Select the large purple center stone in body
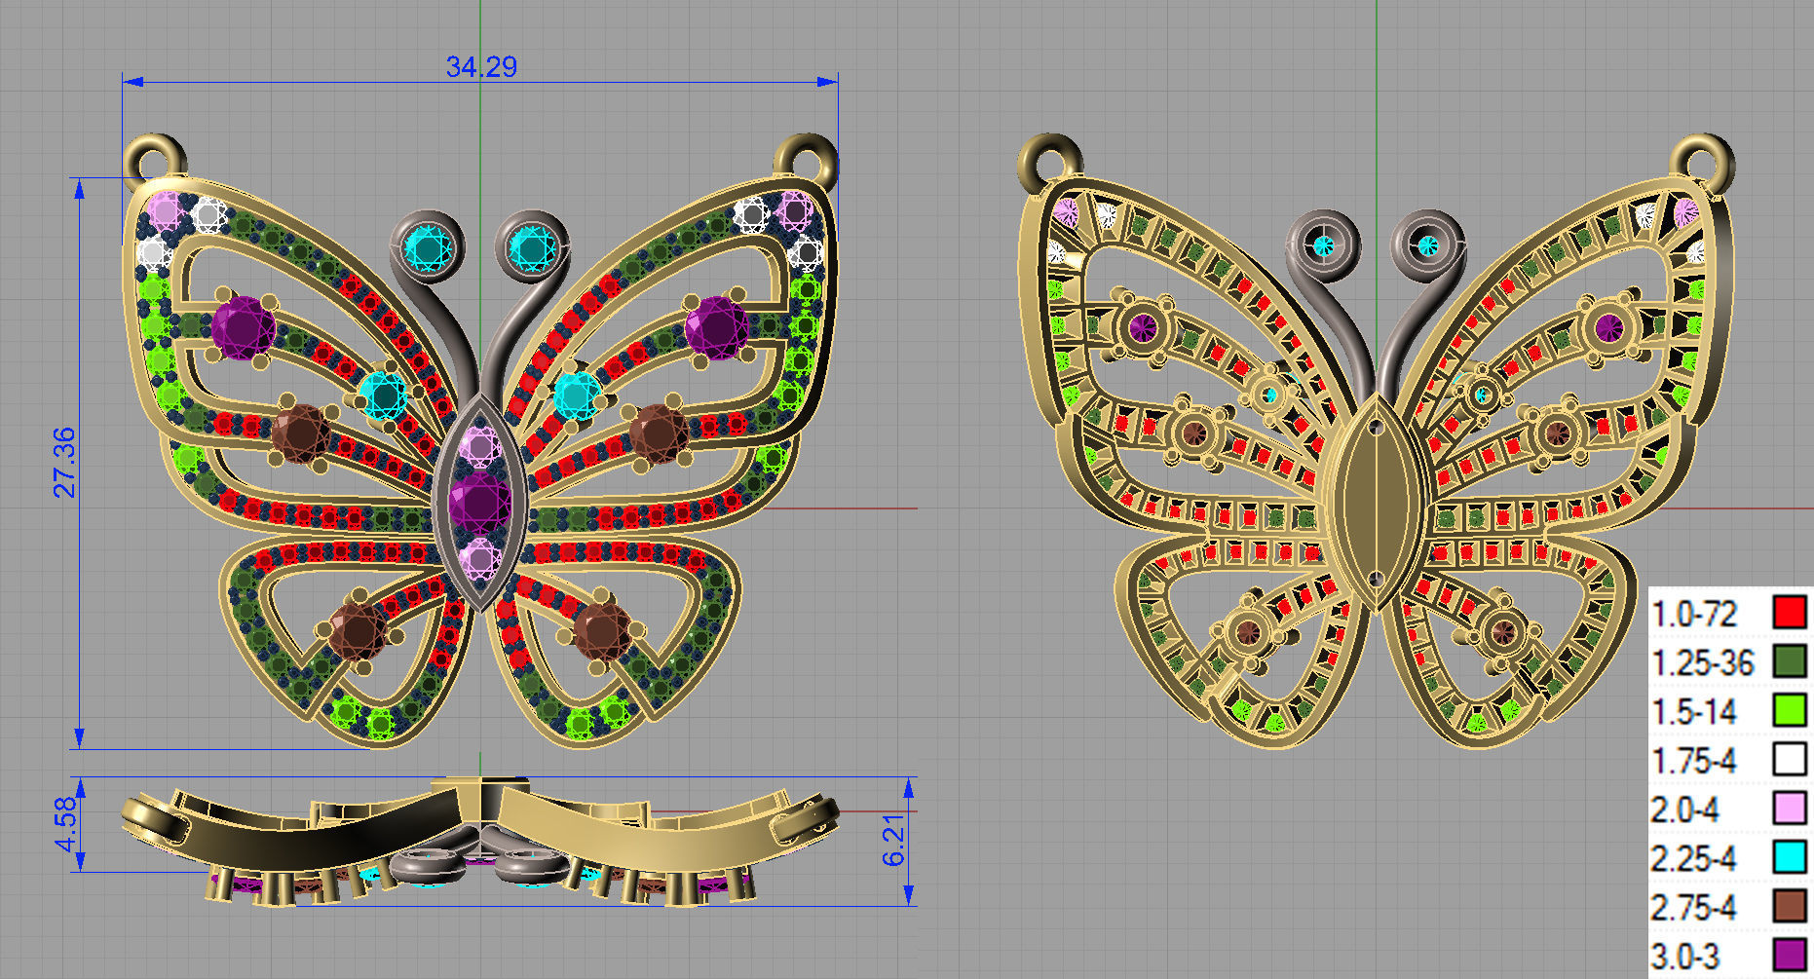Viewport: 1814px width, 979px height. (x=479, y=503)
